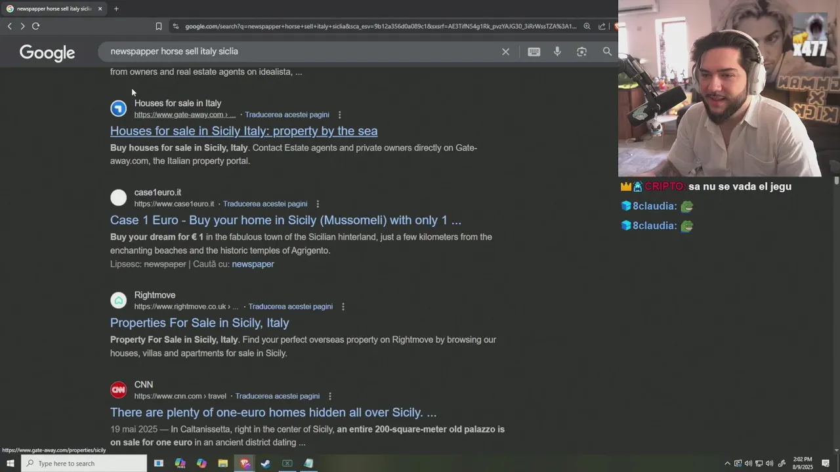Open 'Properties For Sale in Sicily, Italy' result
The height and width of the screenshot is (472, 840).
click(x=199, y=323)
